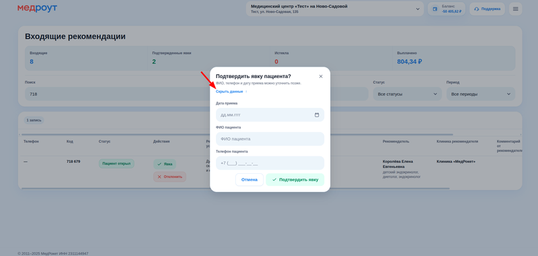Focus the ФИО пациента input field

click(270, 139)
